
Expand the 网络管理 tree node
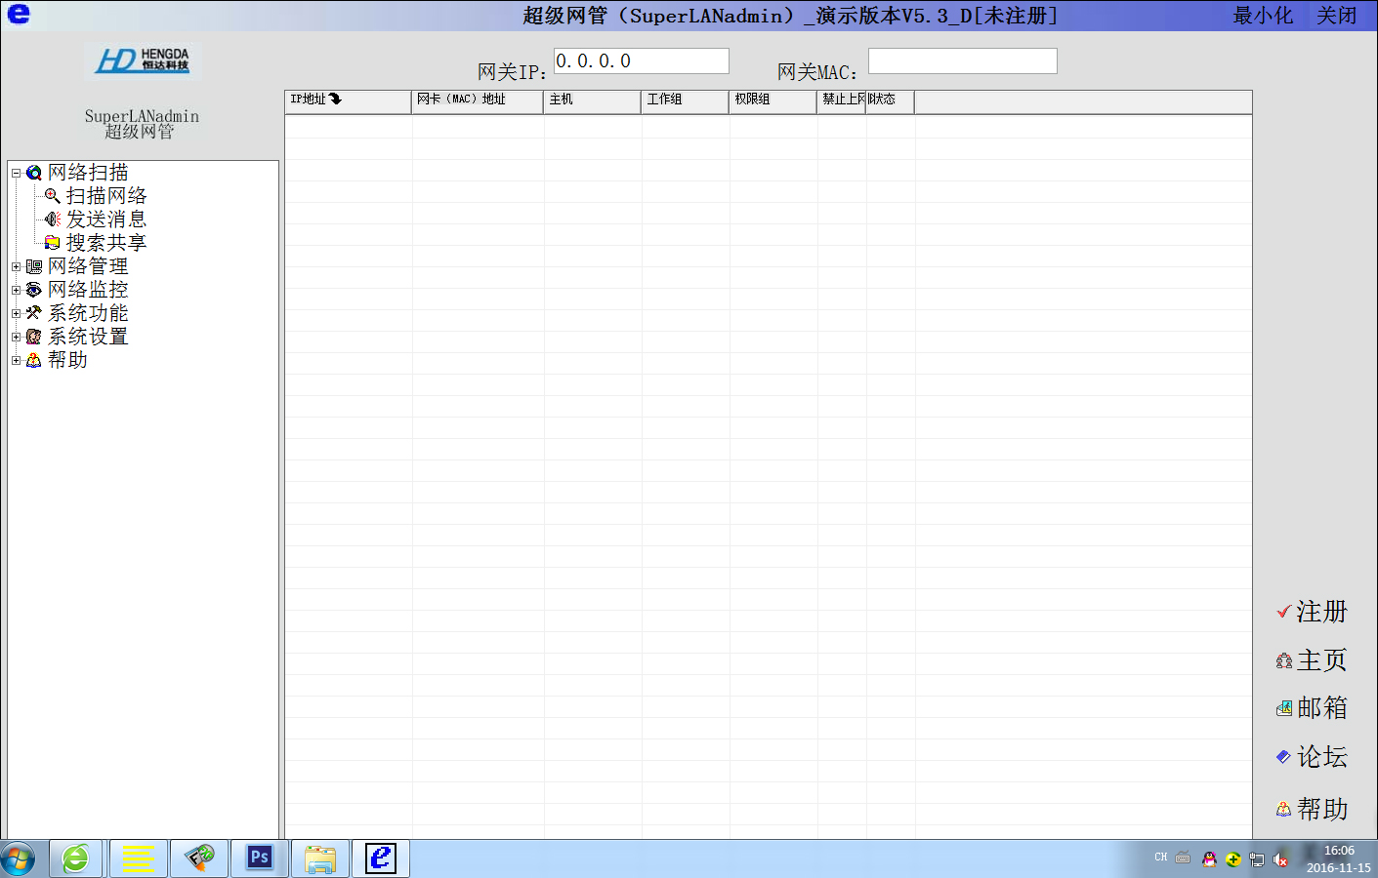click(16, 266)
